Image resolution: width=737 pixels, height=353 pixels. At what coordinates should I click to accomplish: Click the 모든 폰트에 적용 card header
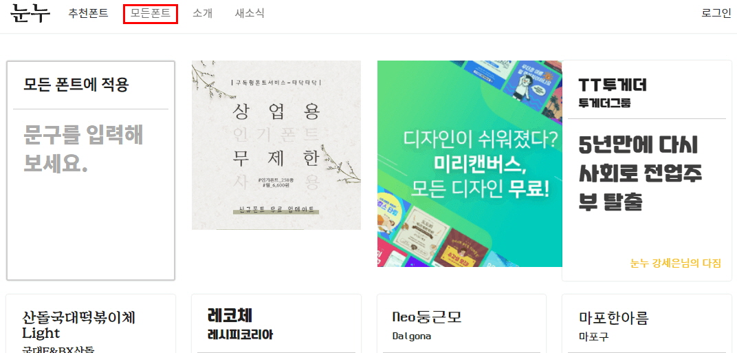pyautogui.click(x=76, y=84)
